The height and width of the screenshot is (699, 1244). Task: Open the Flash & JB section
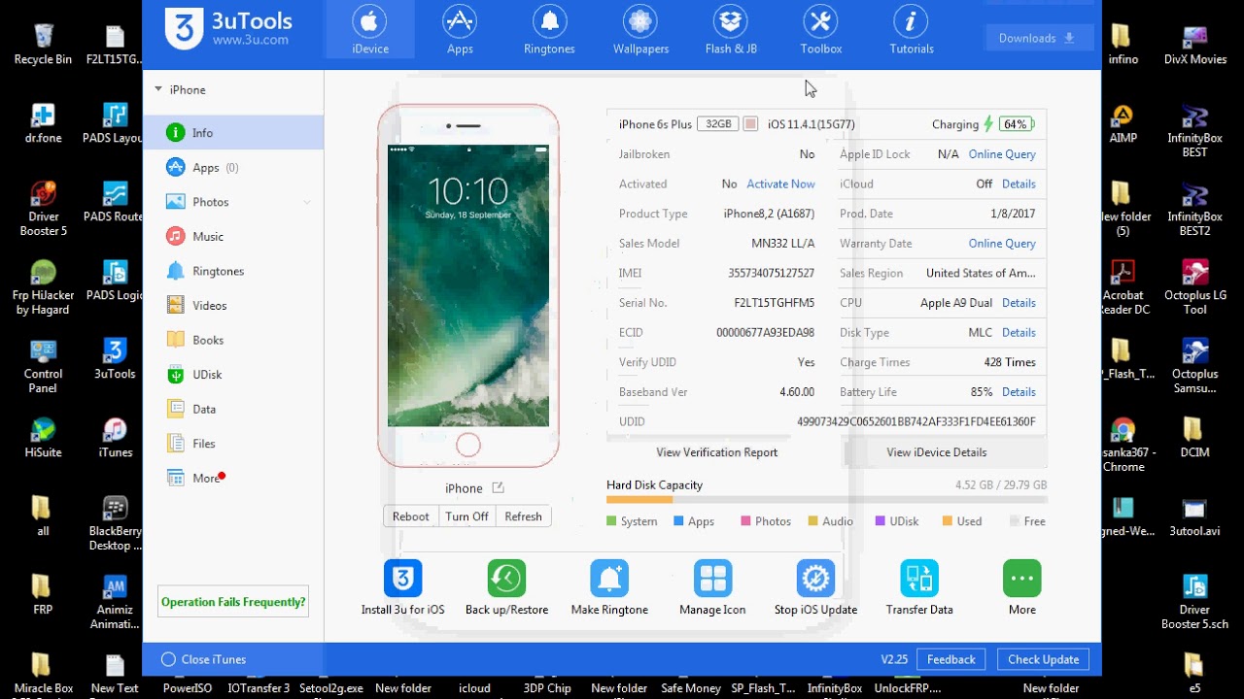(730, 29)
